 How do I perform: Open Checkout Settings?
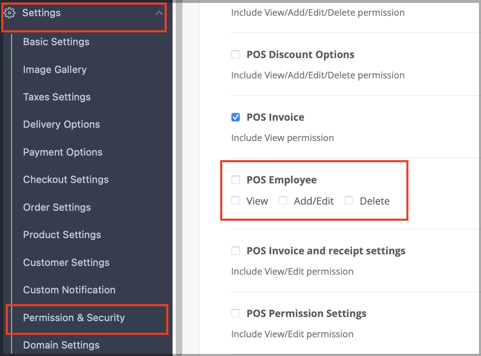click(66, 180)
